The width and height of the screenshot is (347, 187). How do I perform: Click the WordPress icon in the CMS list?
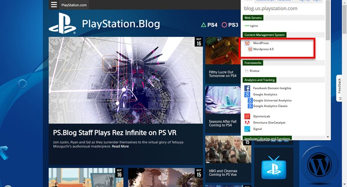click(x=247, y=43)
